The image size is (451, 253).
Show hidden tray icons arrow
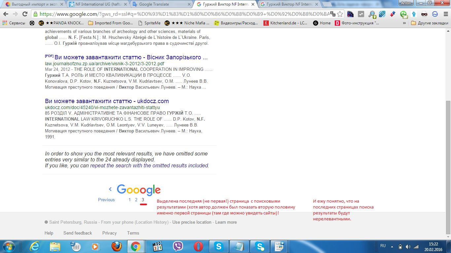pyautogui.click(x=392, y=246)
